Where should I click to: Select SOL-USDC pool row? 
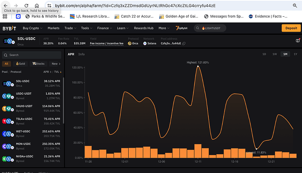[32, 83]
